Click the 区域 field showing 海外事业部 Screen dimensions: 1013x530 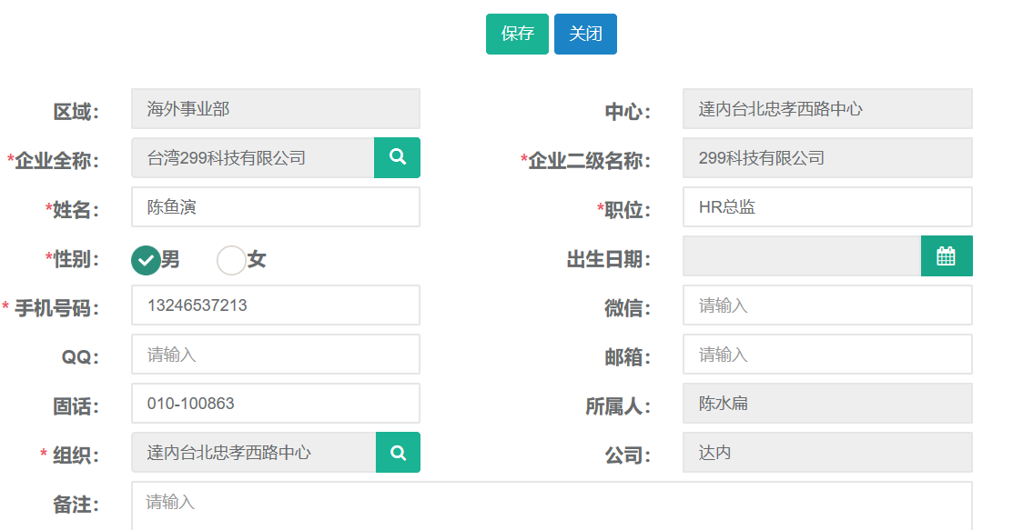275,109
